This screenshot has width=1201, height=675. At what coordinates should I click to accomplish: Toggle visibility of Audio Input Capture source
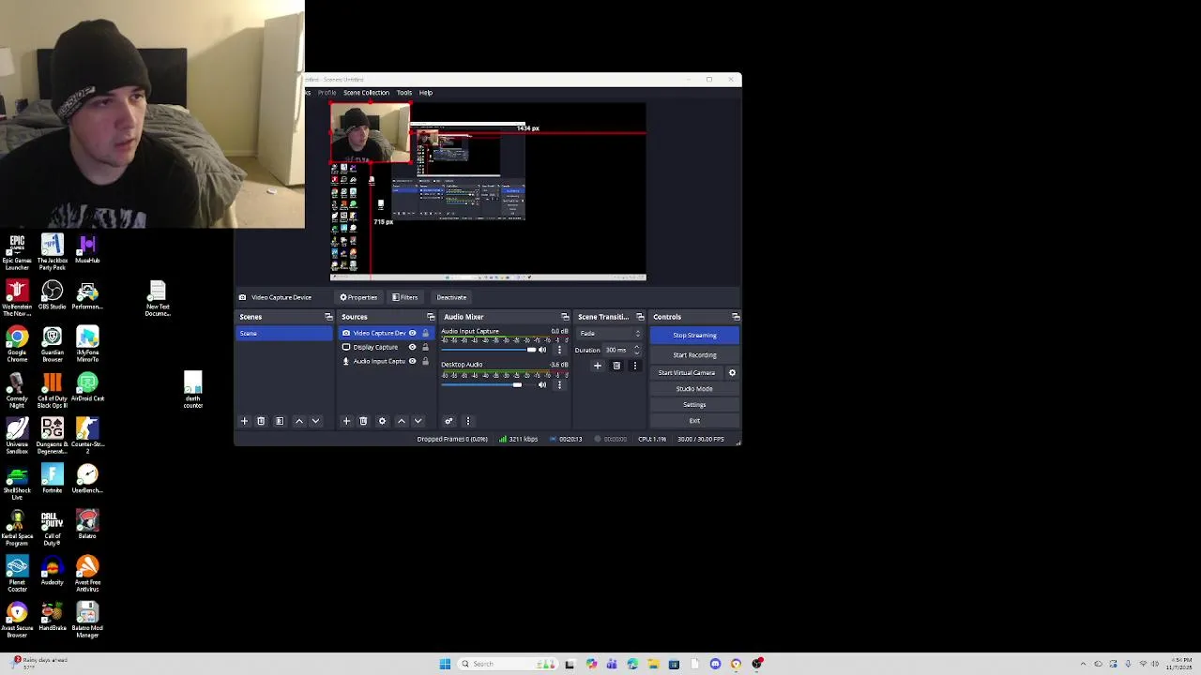pyautogui.click(x=412, y=361)
